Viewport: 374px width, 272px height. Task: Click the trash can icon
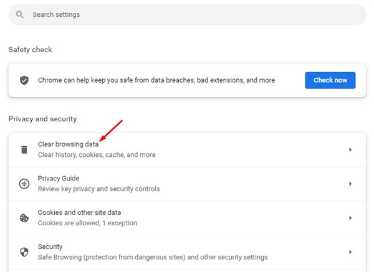pyautogui.click(x=24, y=149)
